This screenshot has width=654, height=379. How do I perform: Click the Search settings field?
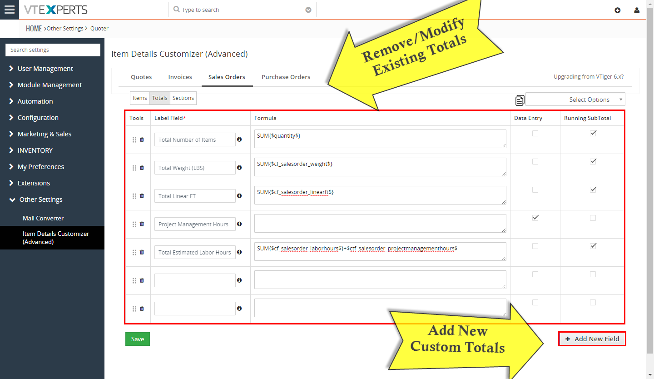pyautogui.click(x=53, y=50)
